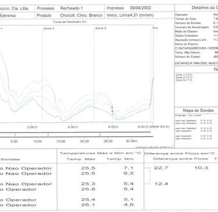Click the 'Diferença entre Picos' column header
This screenshot has width=218, height=212.
(181, 159)
